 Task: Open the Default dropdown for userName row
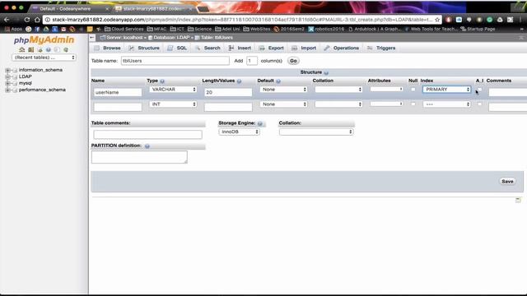(x=283, y=90)
